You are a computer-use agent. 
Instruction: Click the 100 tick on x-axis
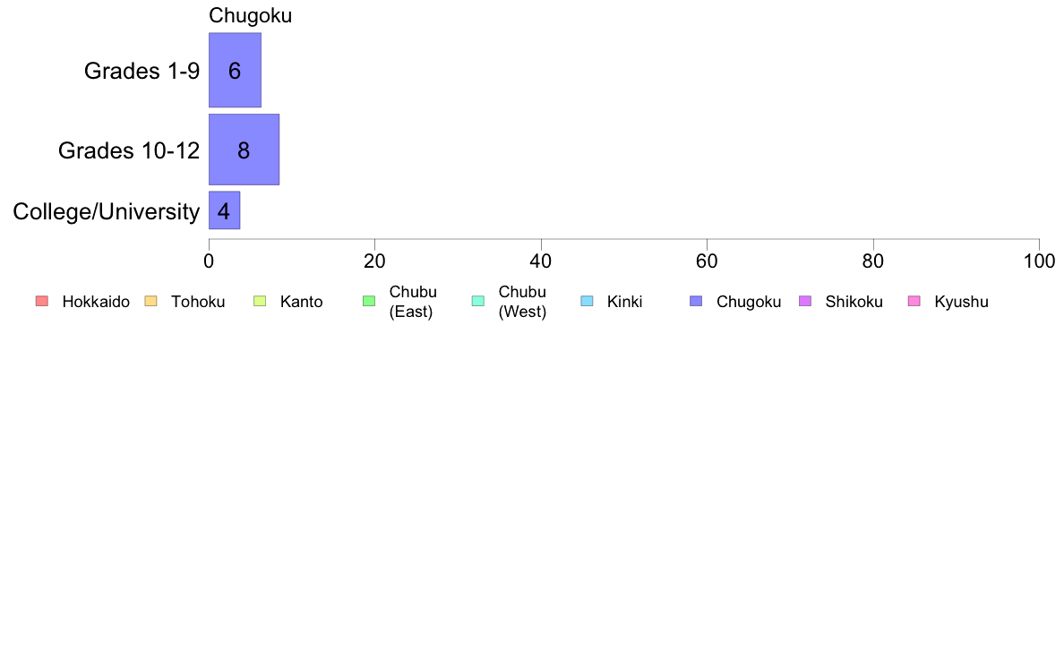pos(1039,261)
